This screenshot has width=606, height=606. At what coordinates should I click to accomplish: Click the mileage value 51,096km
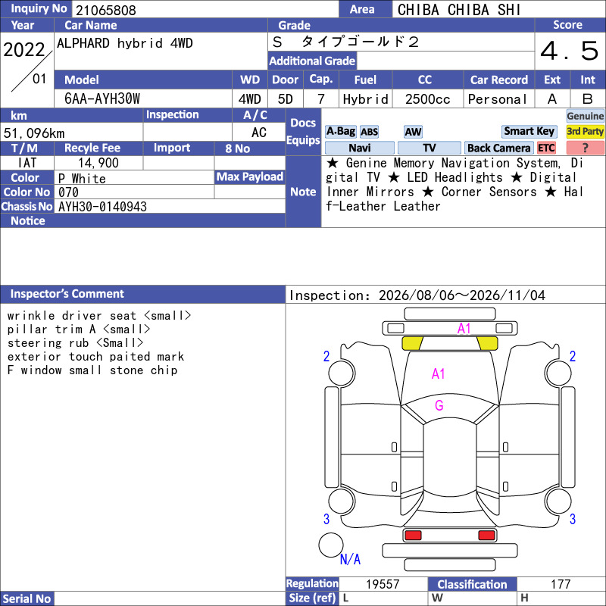tap(34, 133)
